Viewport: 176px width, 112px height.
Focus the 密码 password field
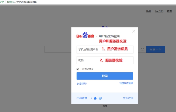[105, 60]
